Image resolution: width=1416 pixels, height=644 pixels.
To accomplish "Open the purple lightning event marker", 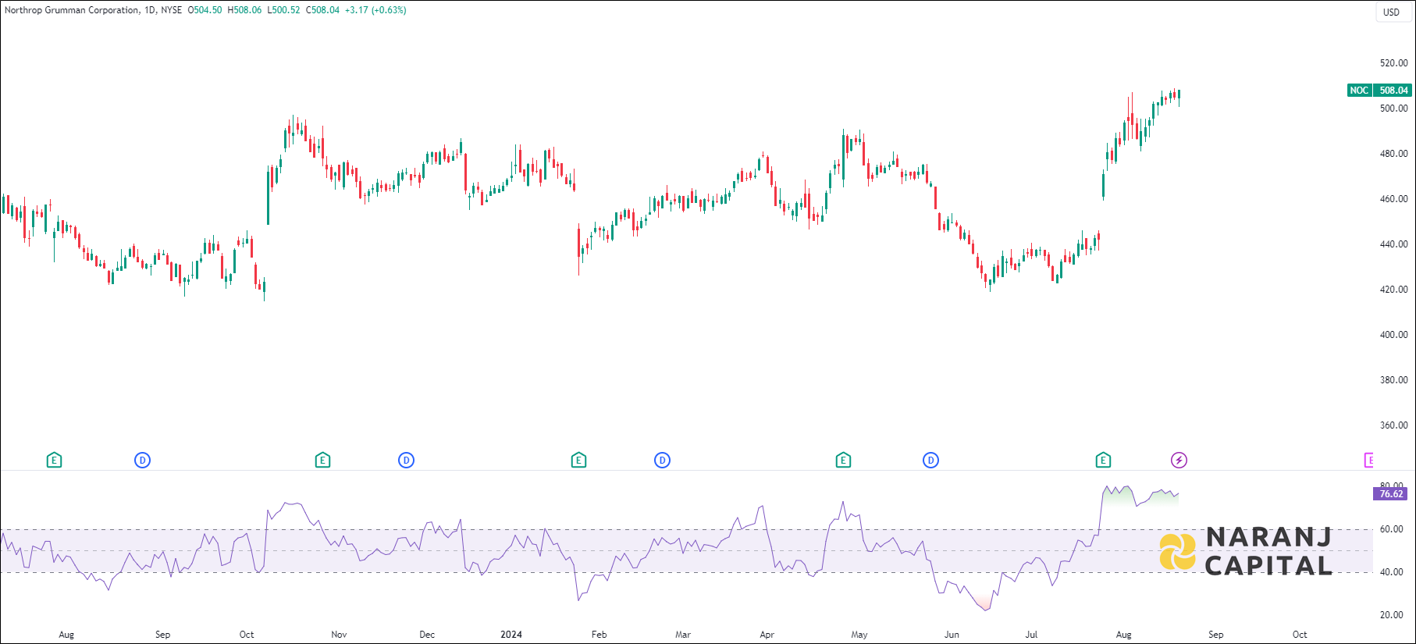I will click(x=1179, y=461).
